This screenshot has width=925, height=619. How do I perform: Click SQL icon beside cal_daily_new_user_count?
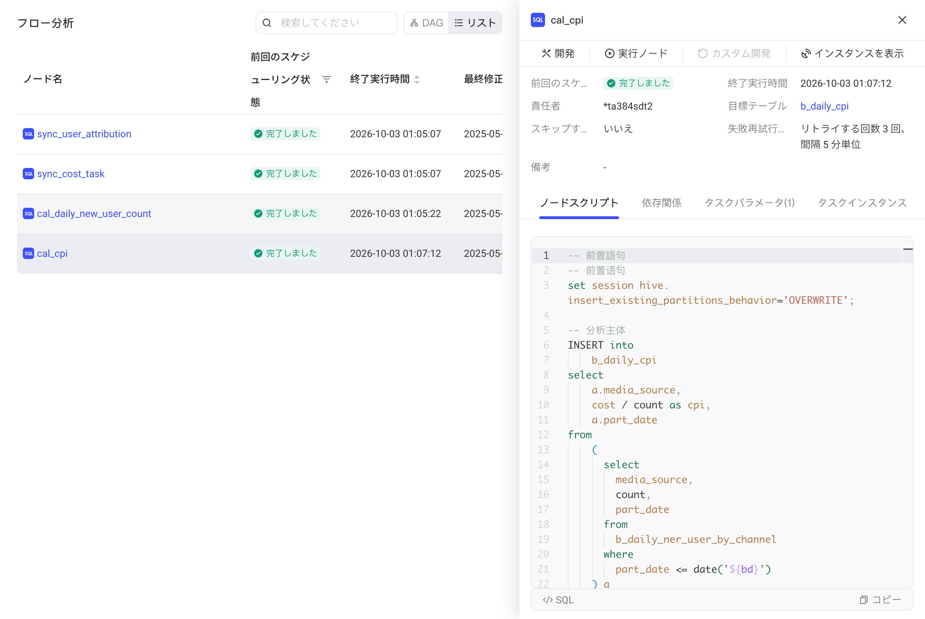(x=28, y=213)
